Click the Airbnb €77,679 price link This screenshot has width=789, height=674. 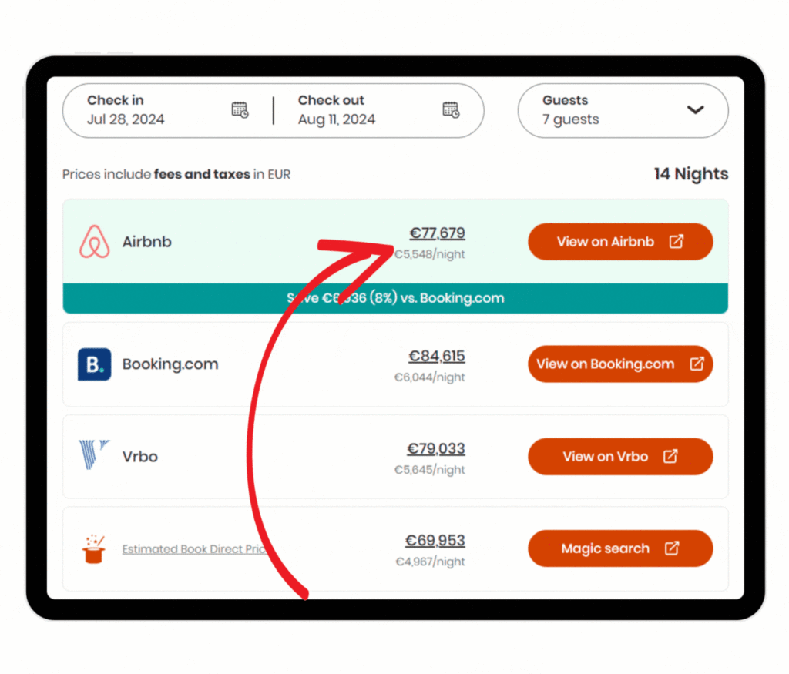[437, 233]
